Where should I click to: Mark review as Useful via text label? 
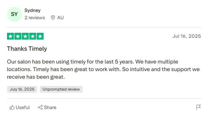pyautogui.click(x=23, y=107)
